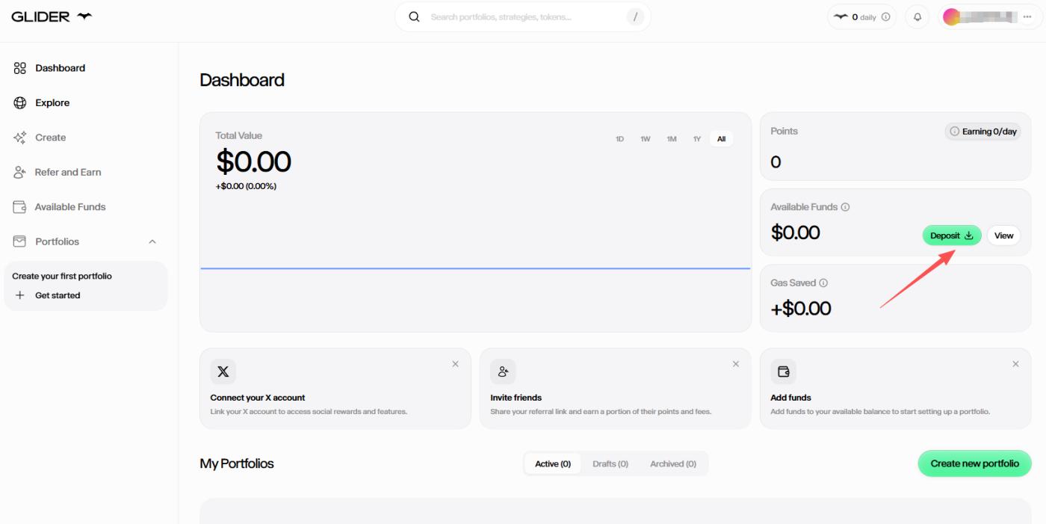
Task: Open the Archived (0) portfolios tab
Action: [672, 464]
